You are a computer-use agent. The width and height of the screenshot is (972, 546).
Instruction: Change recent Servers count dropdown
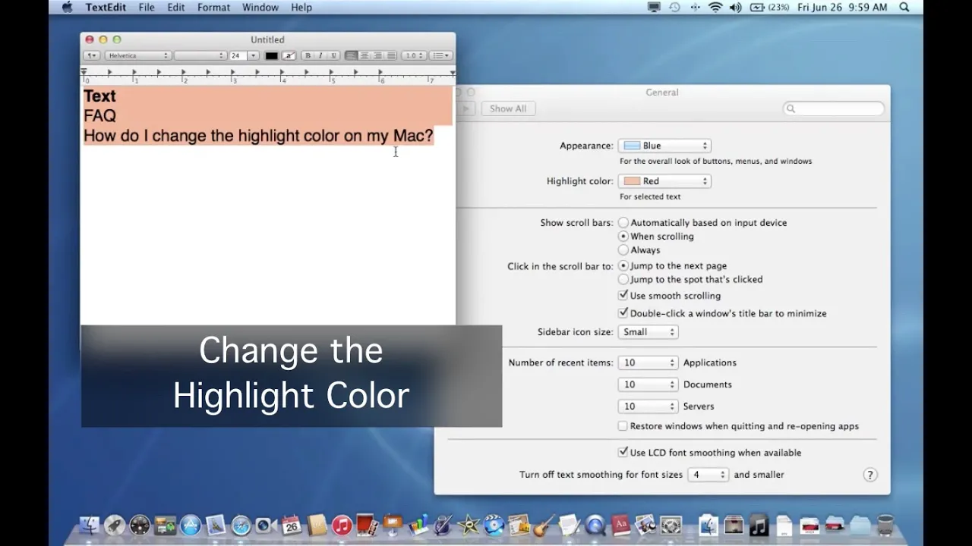[648, 406]
